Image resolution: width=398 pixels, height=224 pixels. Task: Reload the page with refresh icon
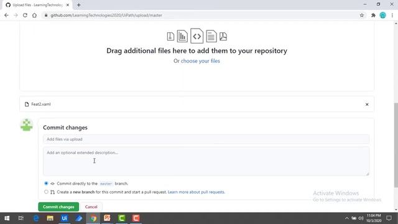(x=25, y=15)
